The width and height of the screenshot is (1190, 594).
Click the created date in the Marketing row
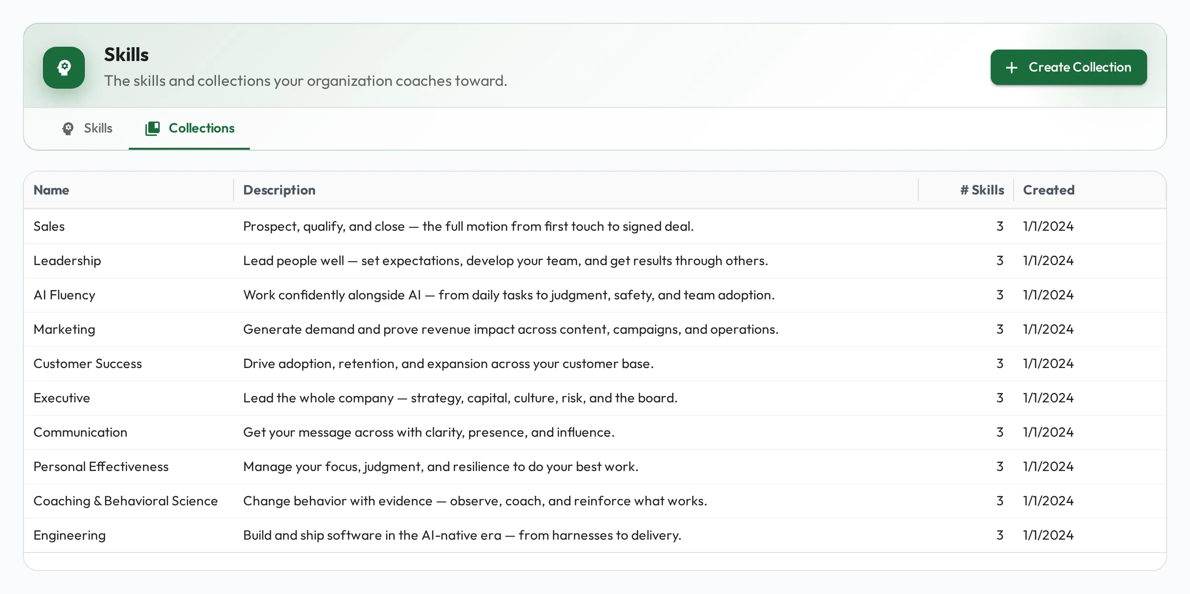click(x=1048, y=329)
